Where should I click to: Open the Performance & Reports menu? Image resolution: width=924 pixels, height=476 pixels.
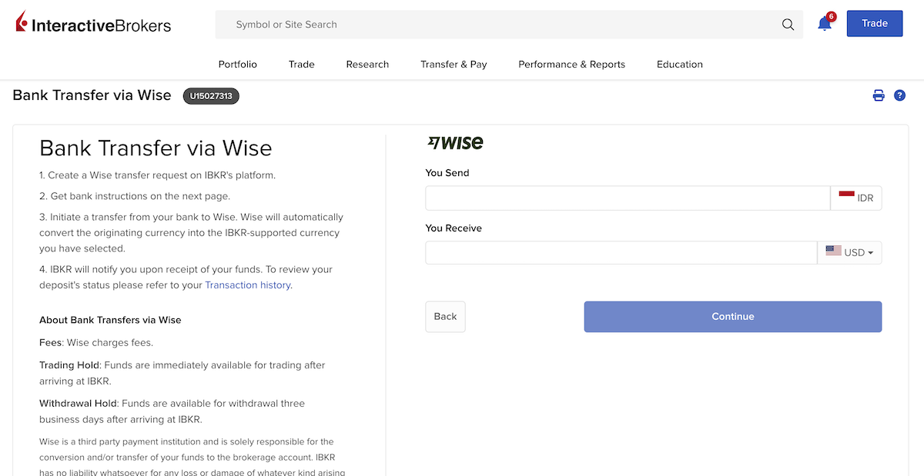tap(572, 65)
